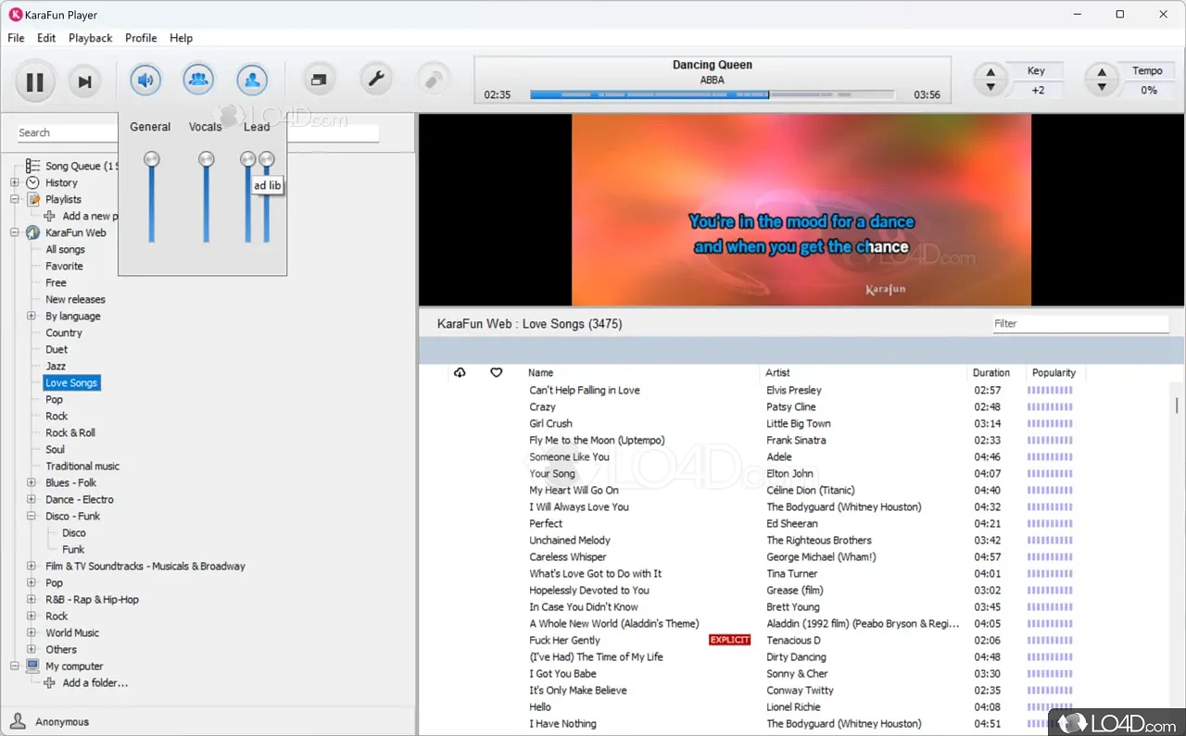Click the Filter input field
The image size is (1186, 736).
[1080, 323]
